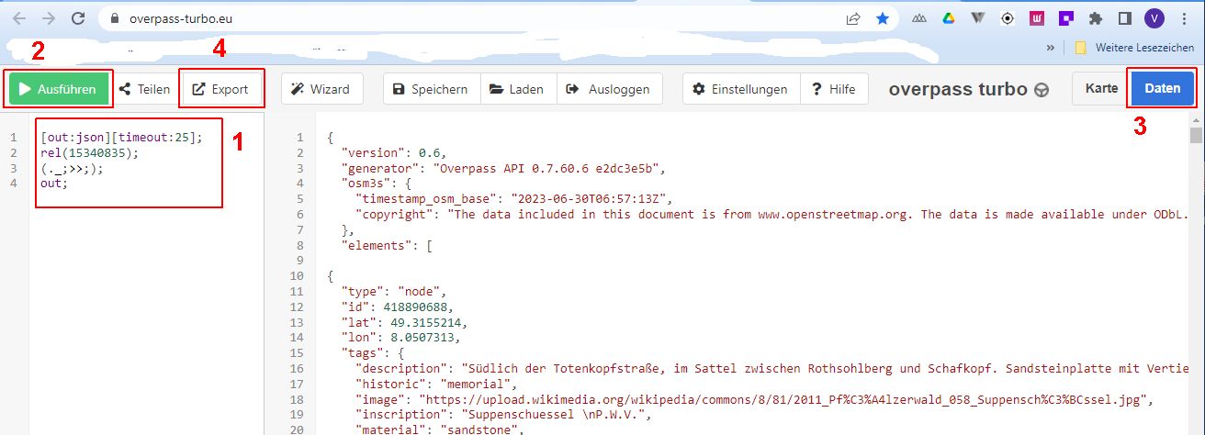The height and width of the screenshot is (435, 1205).
Task: Toggle the blue bookmark star
Action: (882, 18)
